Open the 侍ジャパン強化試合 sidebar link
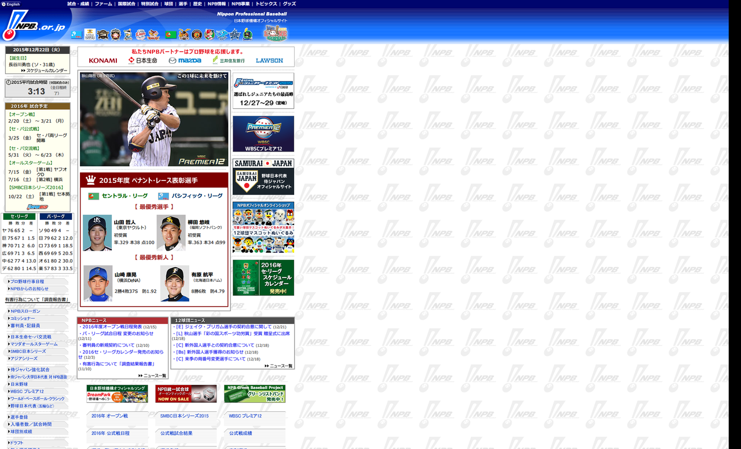The image size is (741, 449). [x=29, y=370]
